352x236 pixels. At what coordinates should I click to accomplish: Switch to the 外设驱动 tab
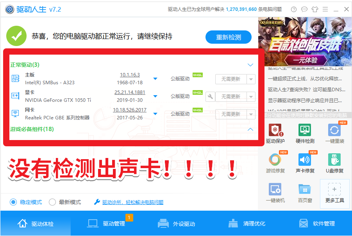[x=176, y=224]
